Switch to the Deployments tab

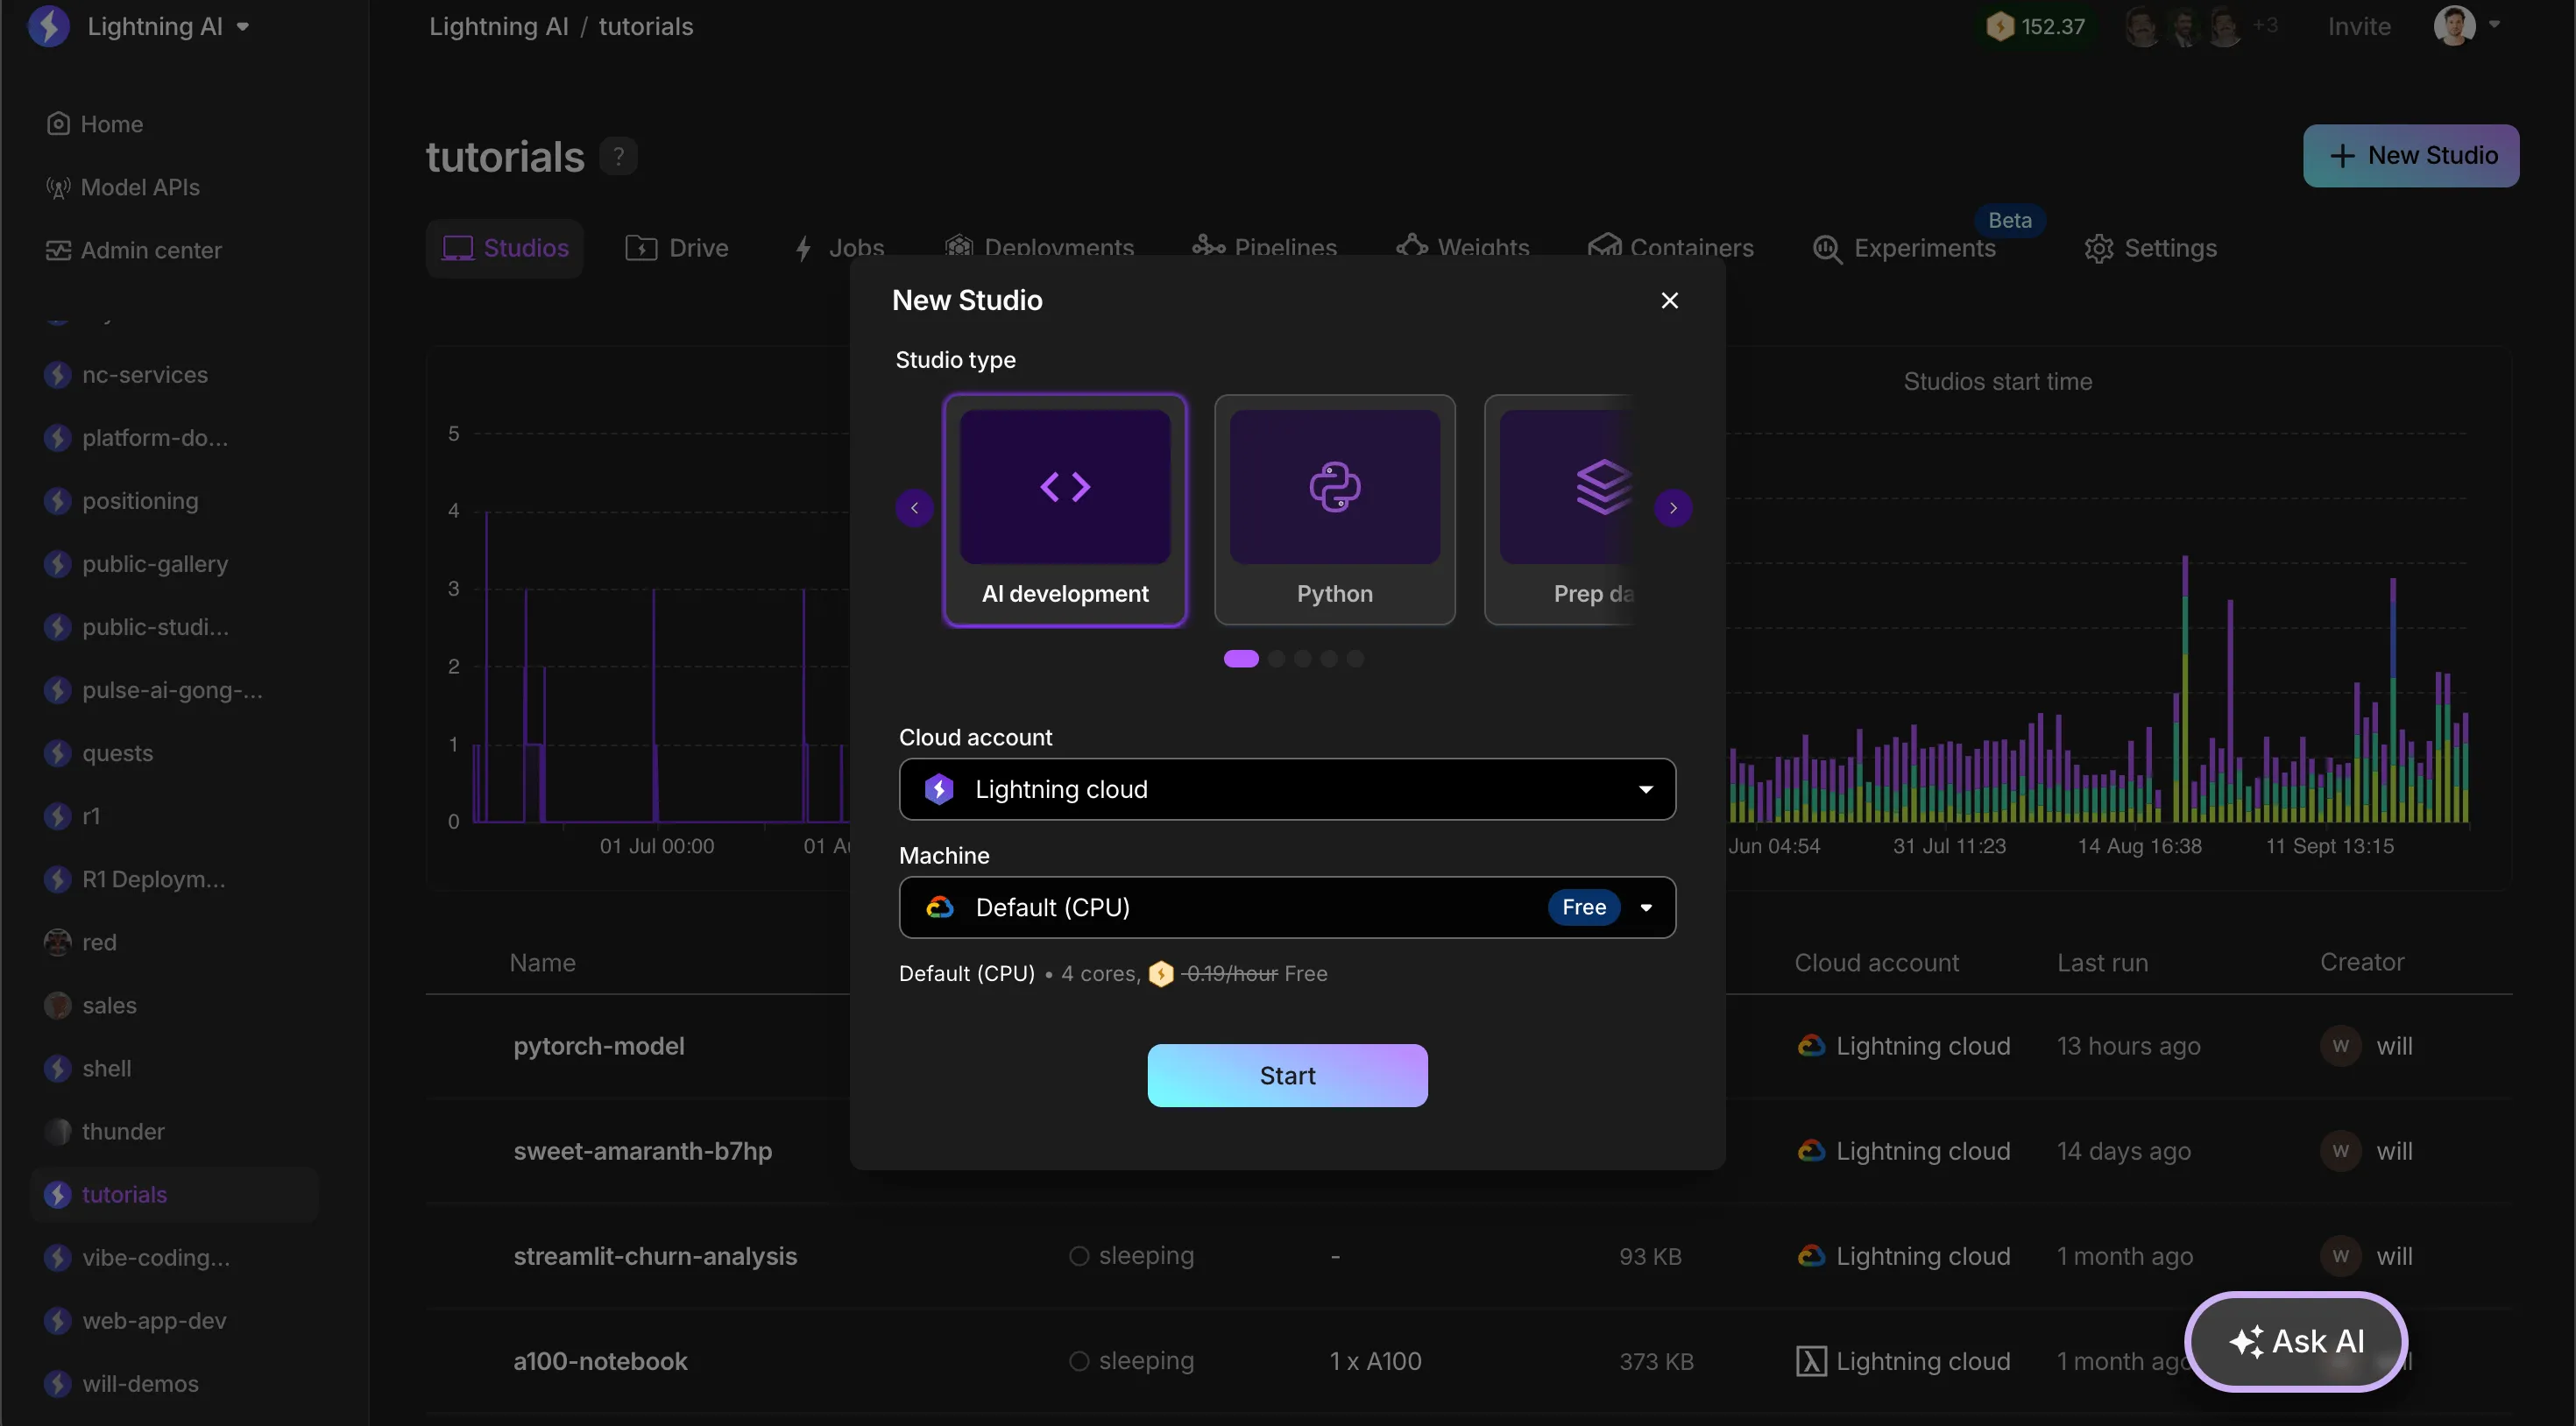click(x=1038, y=248)
